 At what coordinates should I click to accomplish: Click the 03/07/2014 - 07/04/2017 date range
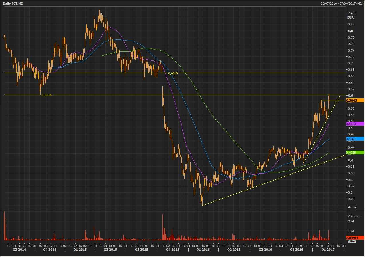(x=342, y=3)
